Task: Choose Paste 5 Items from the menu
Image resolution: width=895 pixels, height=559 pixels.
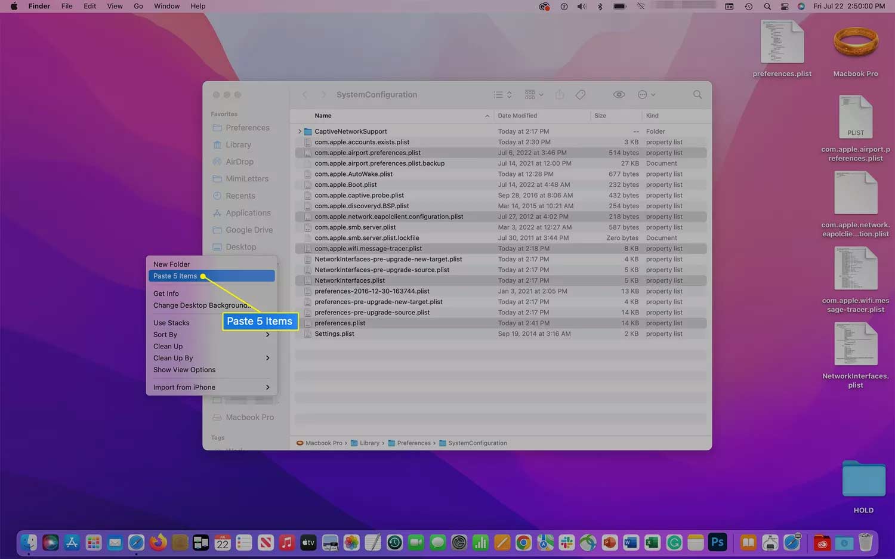Action: point(175,276)
